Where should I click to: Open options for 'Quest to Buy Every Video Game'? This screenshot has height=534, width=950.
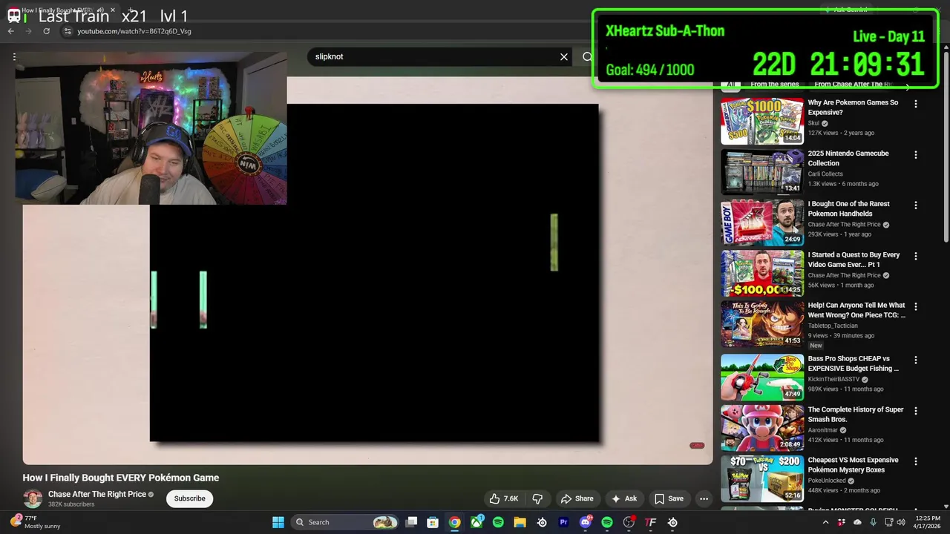click(915, 256)
